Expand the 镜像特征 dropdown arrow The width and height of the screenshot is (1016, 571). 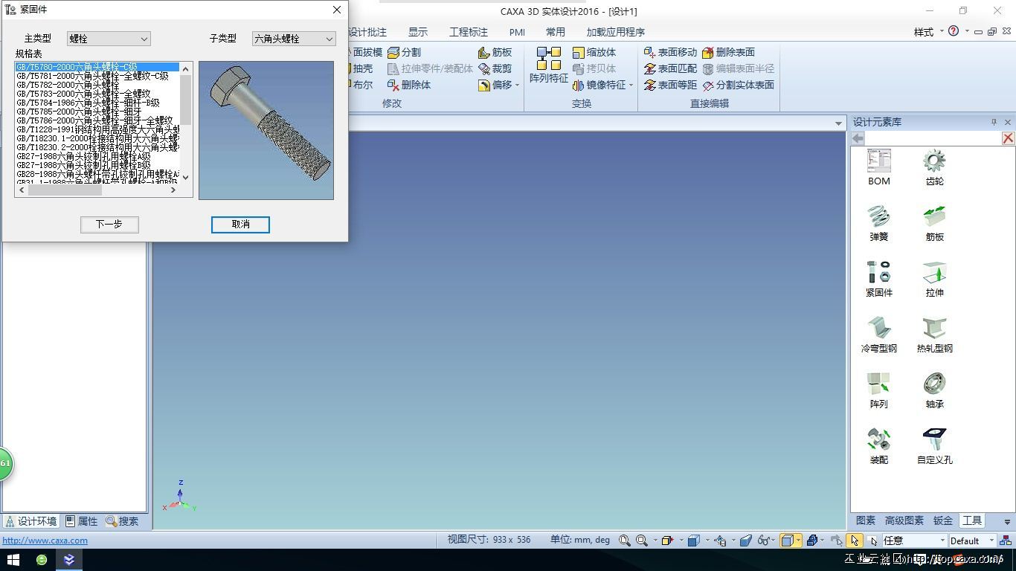[631, 85]
